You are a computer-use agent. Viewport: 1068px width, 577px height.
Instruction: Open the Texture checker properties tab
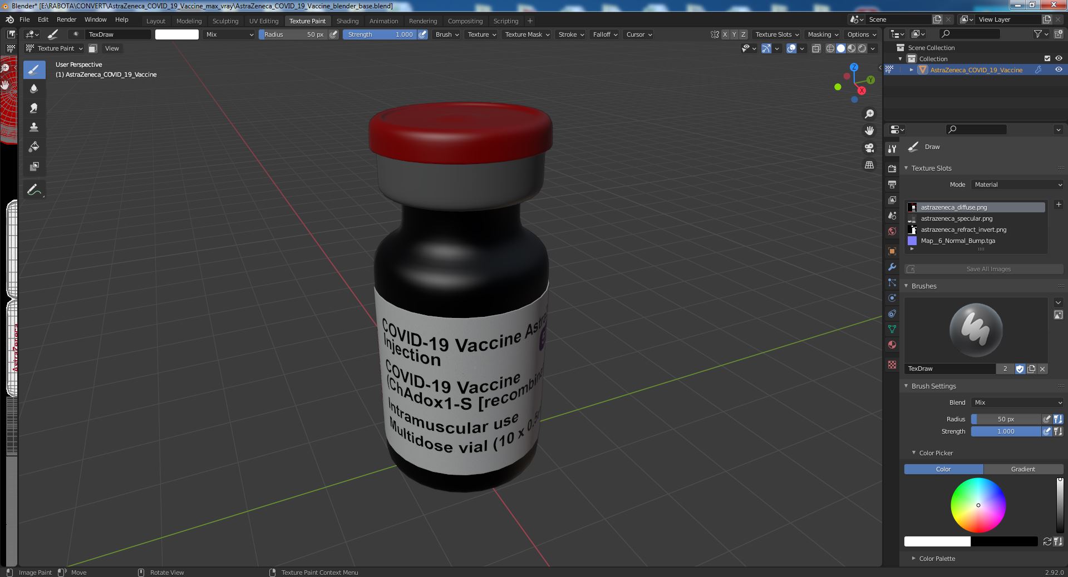[x=892, y=365]
